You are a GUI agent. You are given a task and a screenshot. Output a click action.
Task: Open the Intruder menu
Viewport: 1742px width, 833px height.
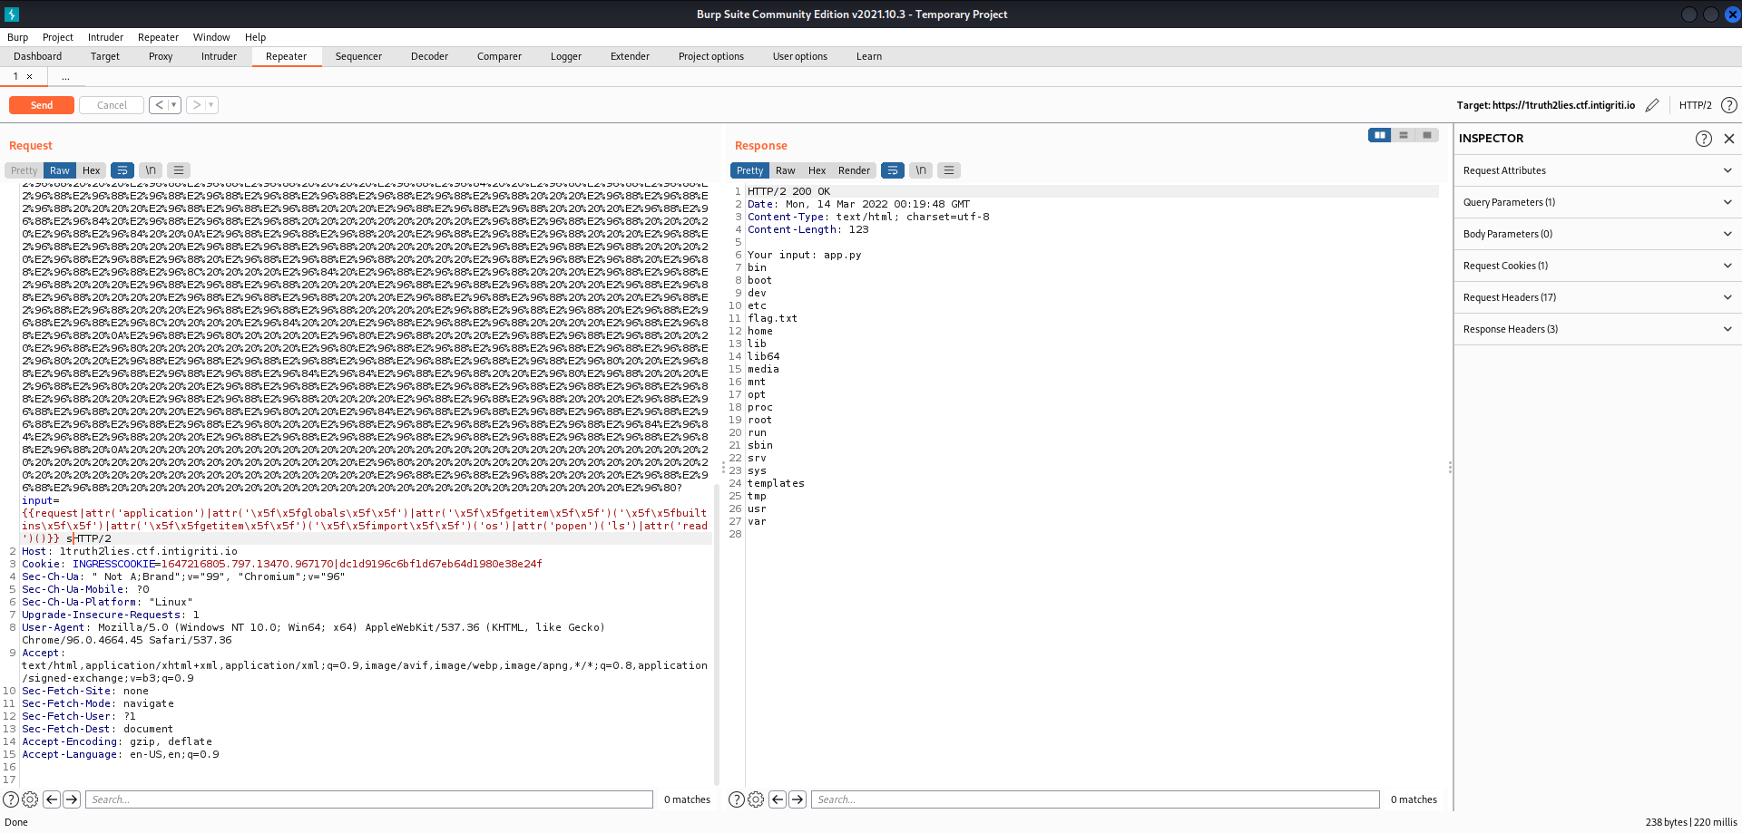pyautogui.click(x=105, y=37)
